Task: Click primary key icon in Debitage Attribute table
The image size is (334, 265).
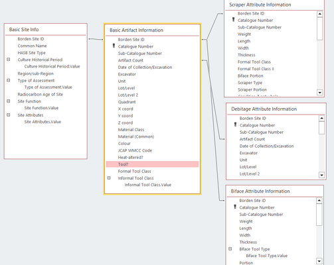Action: tap(235, 125)
